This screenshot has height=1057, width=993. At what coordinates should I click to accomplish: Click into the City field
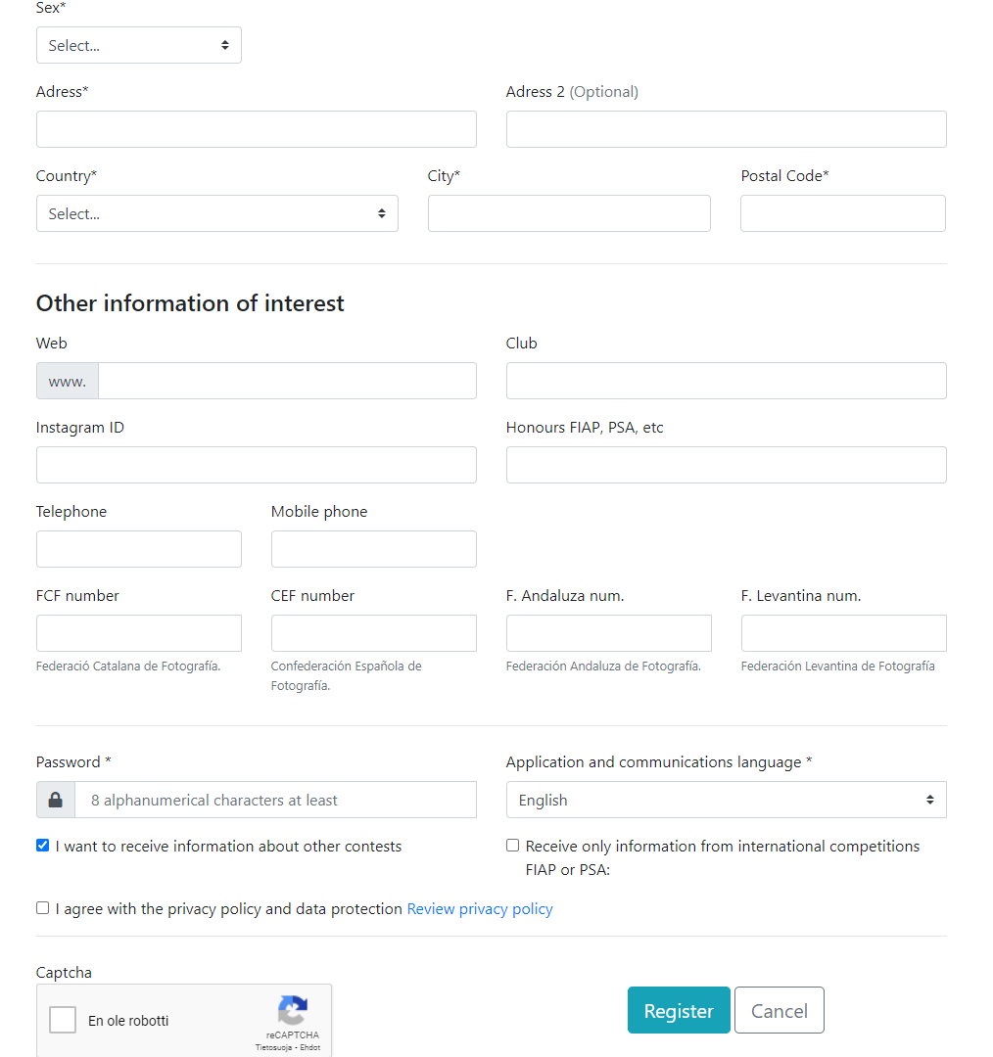[x=569, y=213]
